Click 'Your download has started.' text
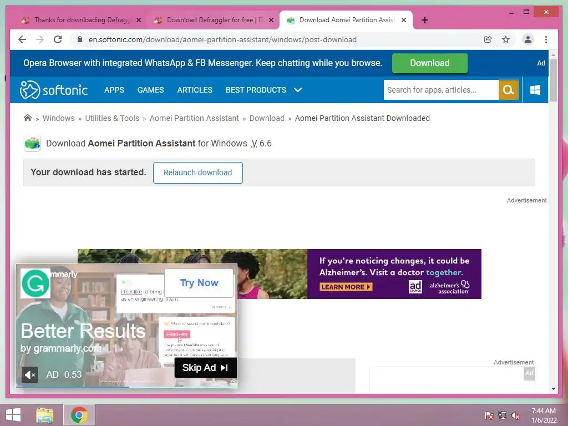The image size is (568, 426). point(88,172)
